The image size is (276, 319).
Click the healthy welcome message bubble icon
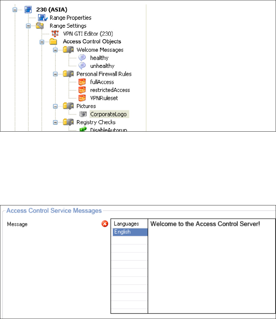(x=82, y=58)
